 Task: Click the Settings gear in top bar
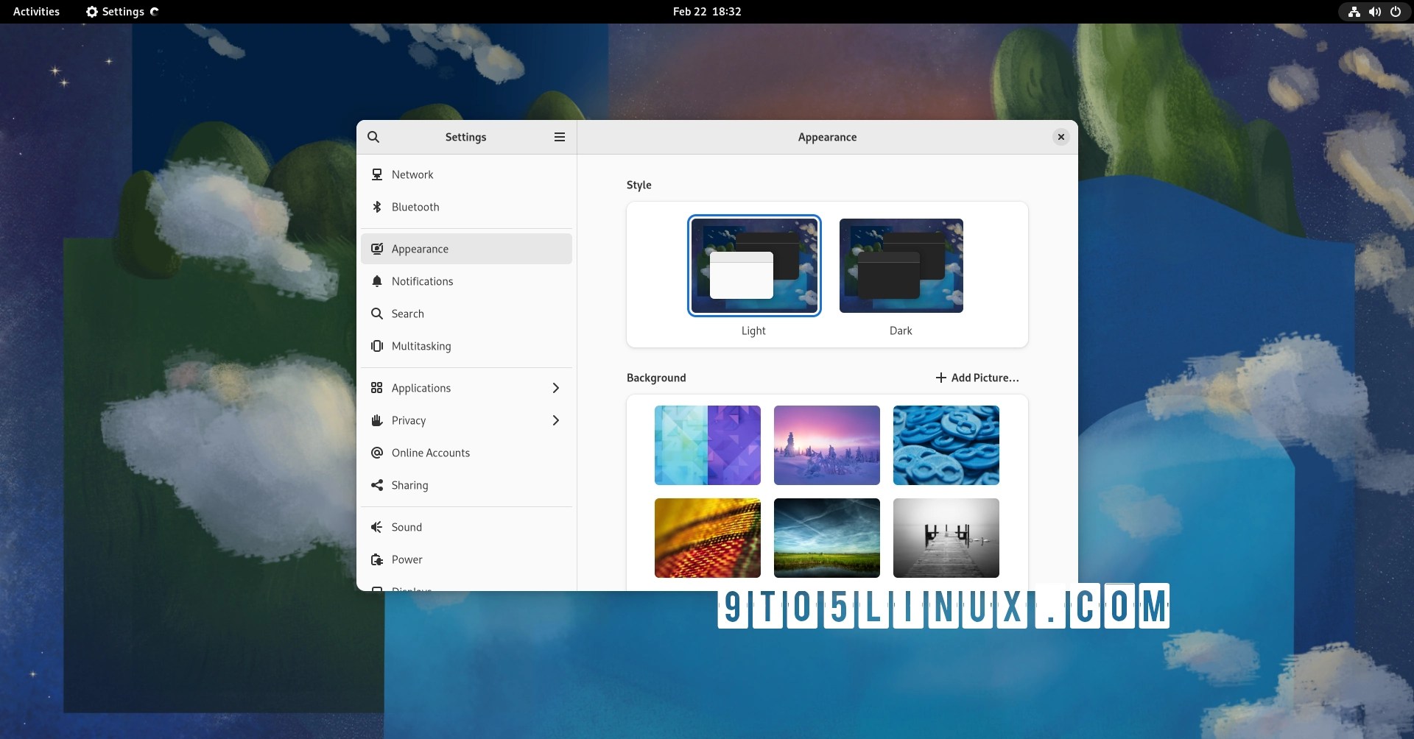tap(92, 12)
